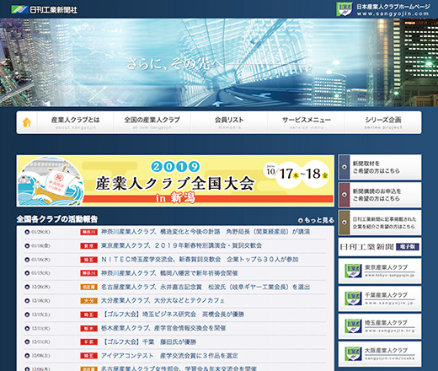
Task: Click 新聞取材をご希望の方はこちら button
Action: pyautogui.click(x=380, y=167)
